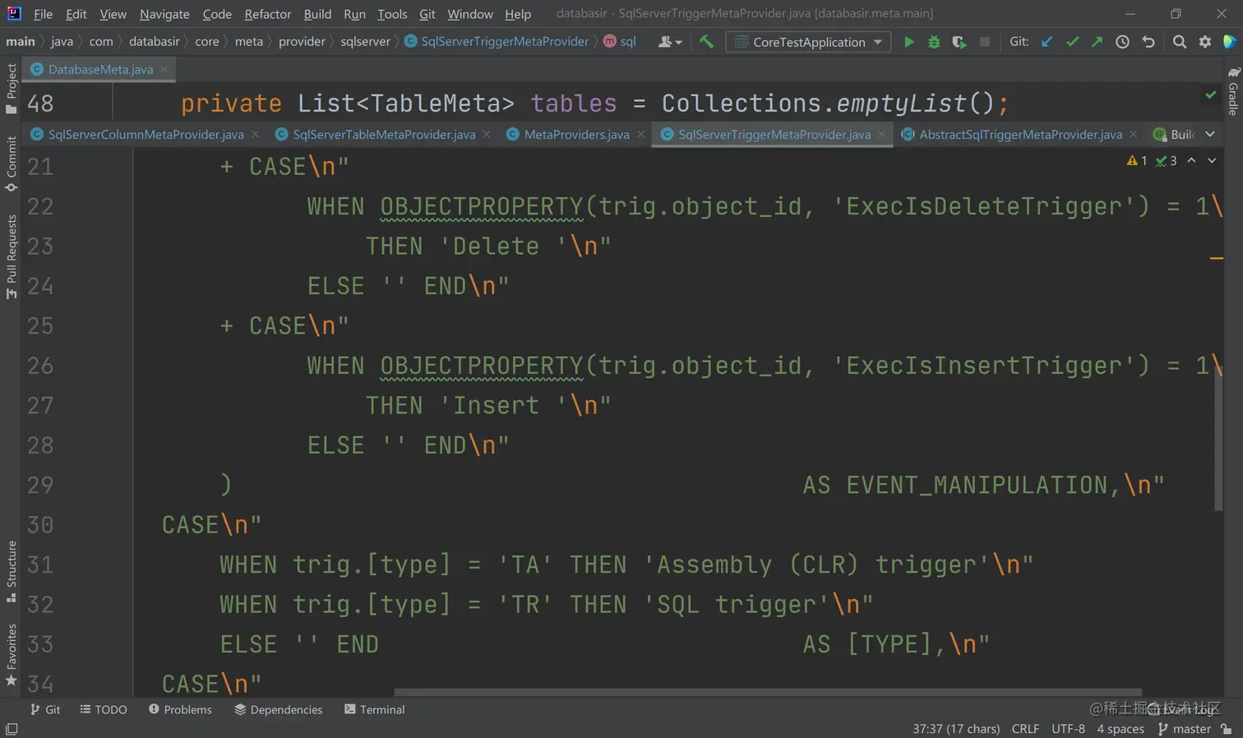
Task: Click the SqlServerTriggerMetaProvider class breadcrumb
Action: pyautogui.click(x=497, y=41)
